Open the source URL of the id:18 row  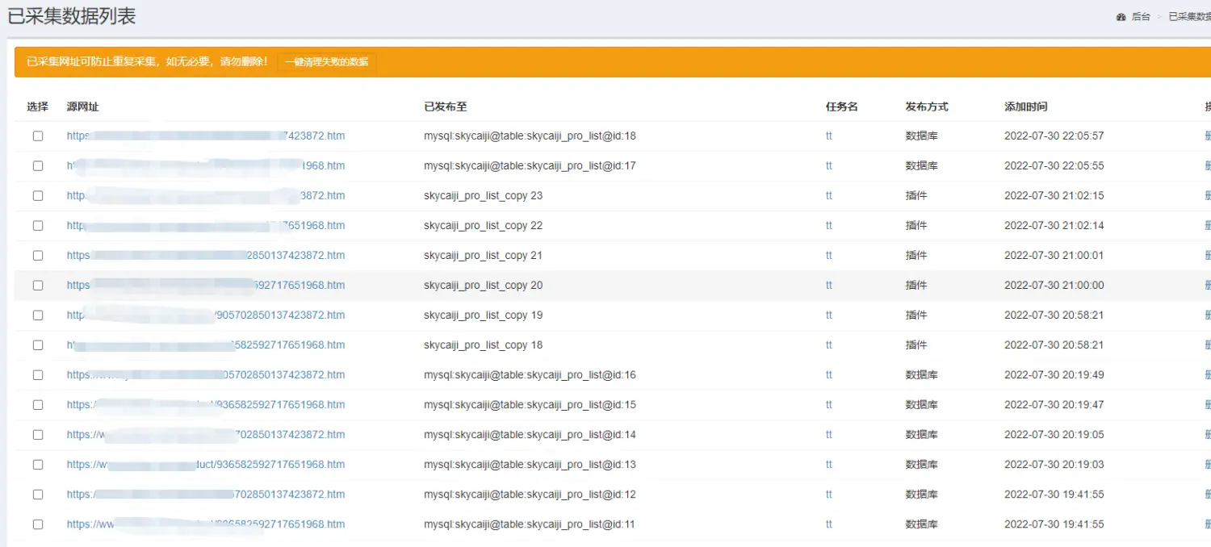[x=205, y=136]
